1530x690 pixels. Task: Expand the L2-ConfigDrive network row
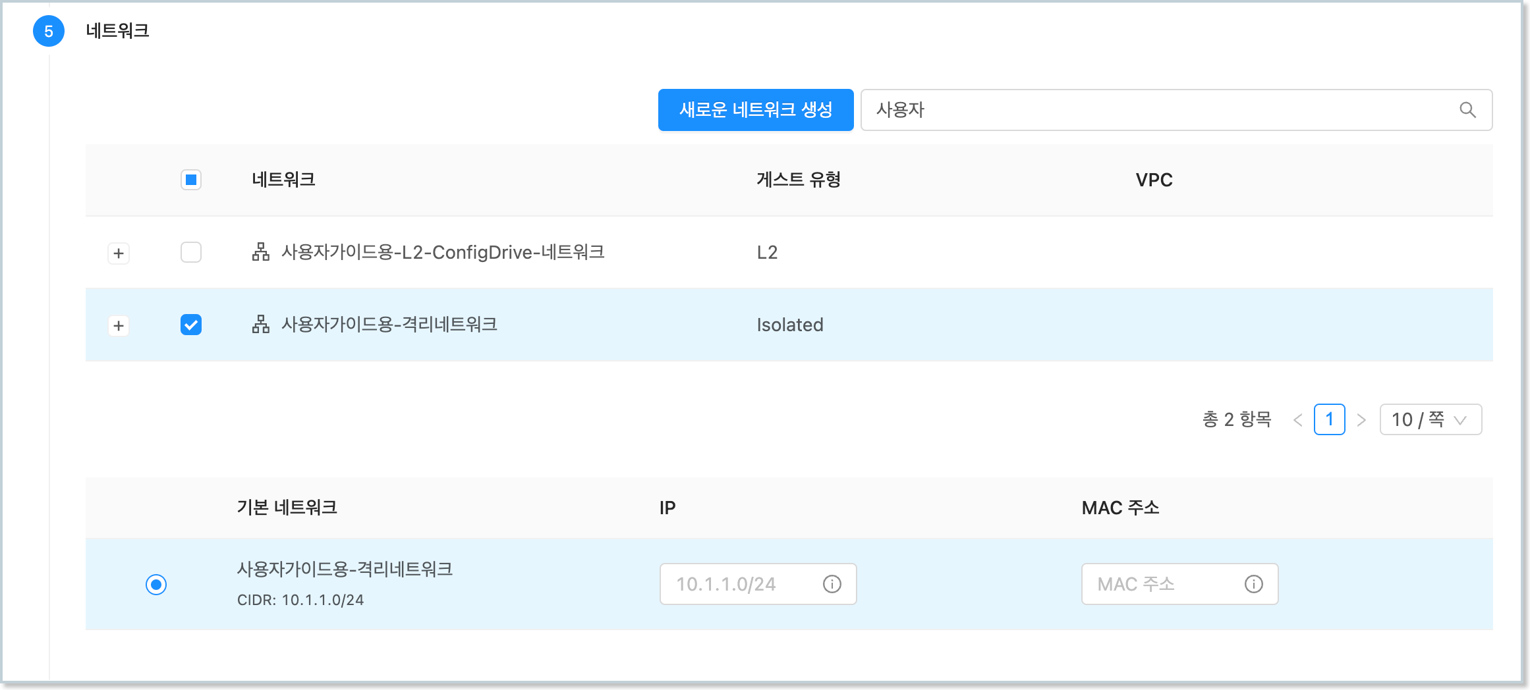click(x=119, y=253)
